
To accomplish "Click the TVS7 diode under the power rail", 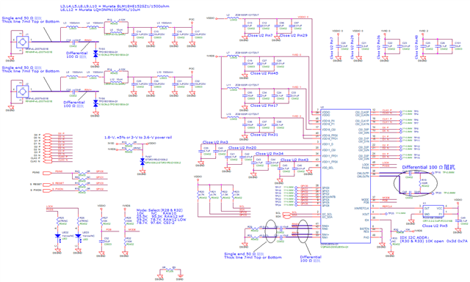I will tap(142, 162).
